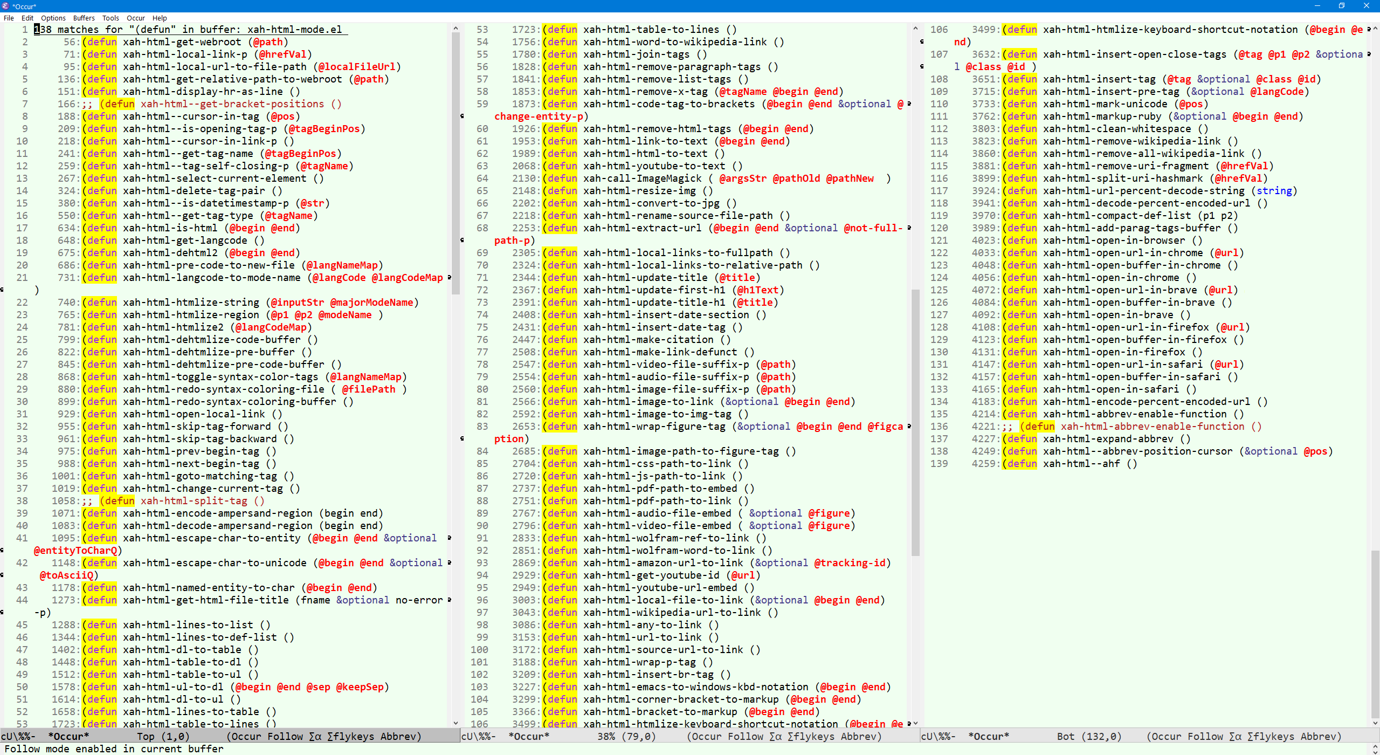Image resolution: width=1380 pixels, height=755 pixels.
Task: Go to match xah-html-make-citation
Action: pyautogui.click(x=648, y=340)
